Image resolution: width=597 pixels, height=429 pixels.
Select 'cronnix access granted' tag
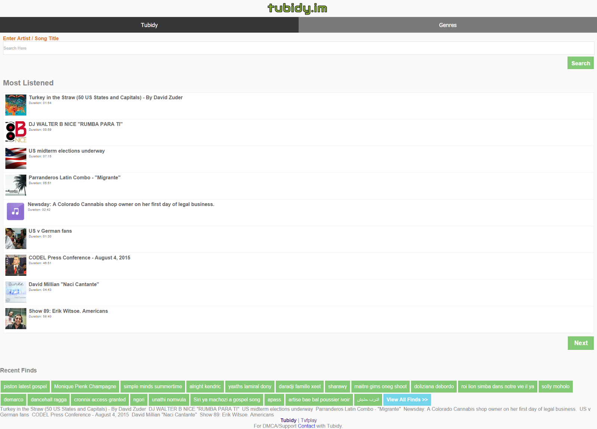point(100,400)
